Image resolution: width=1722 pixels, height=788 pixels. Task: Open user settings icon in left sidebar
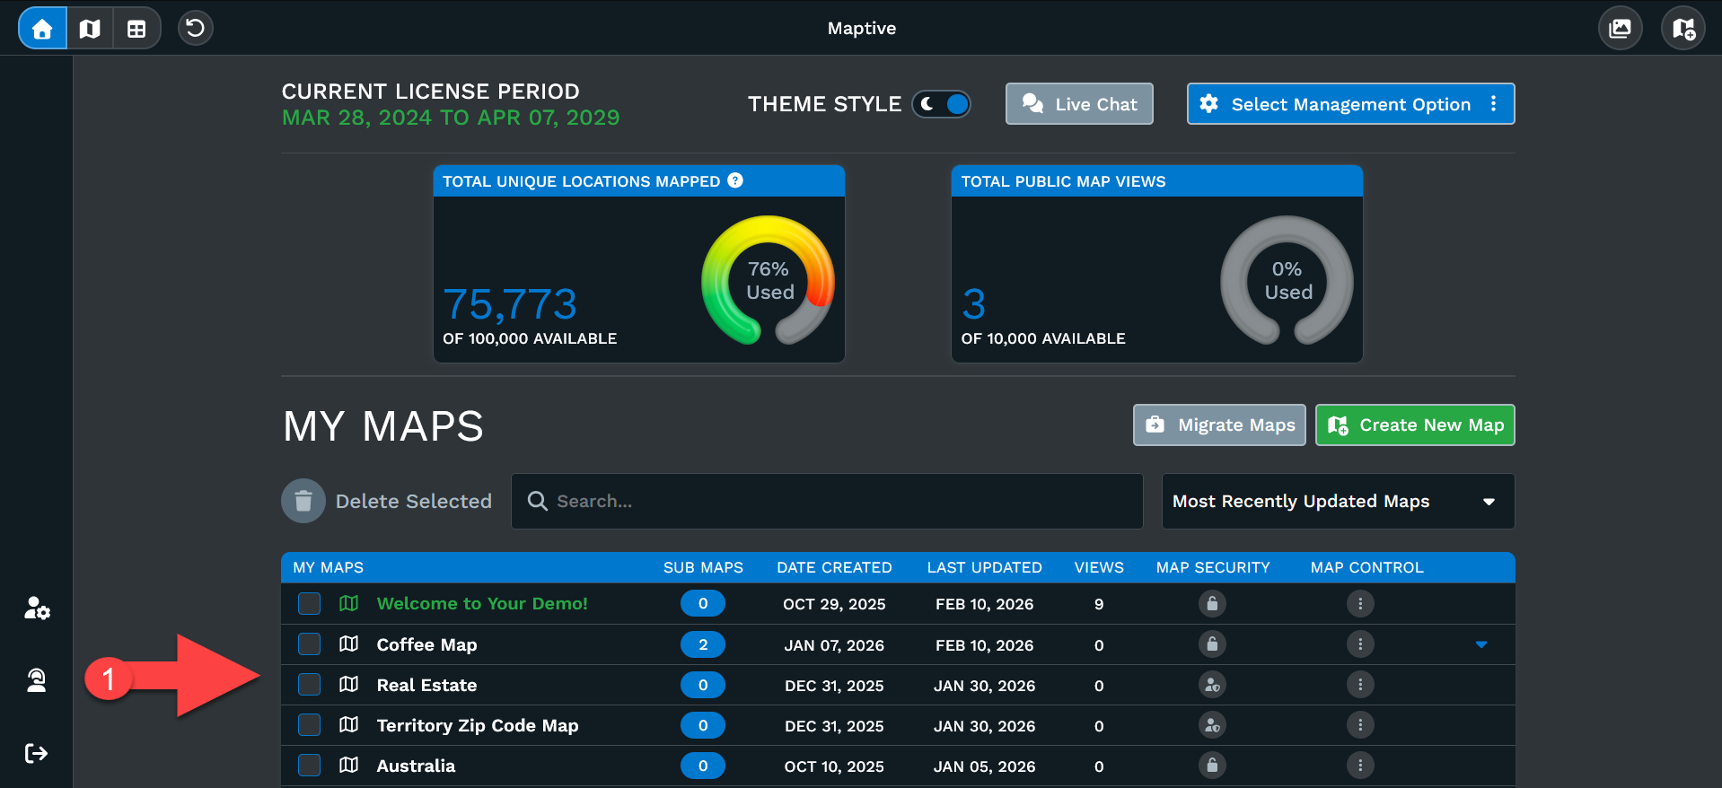37,609
